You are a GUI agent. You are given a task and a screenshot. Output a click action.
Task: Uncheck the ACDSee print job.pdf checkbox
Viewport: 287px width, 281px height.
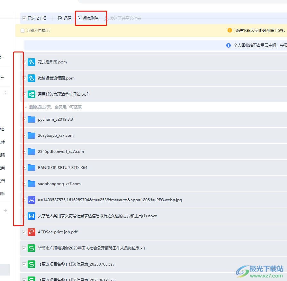(24, 232)
